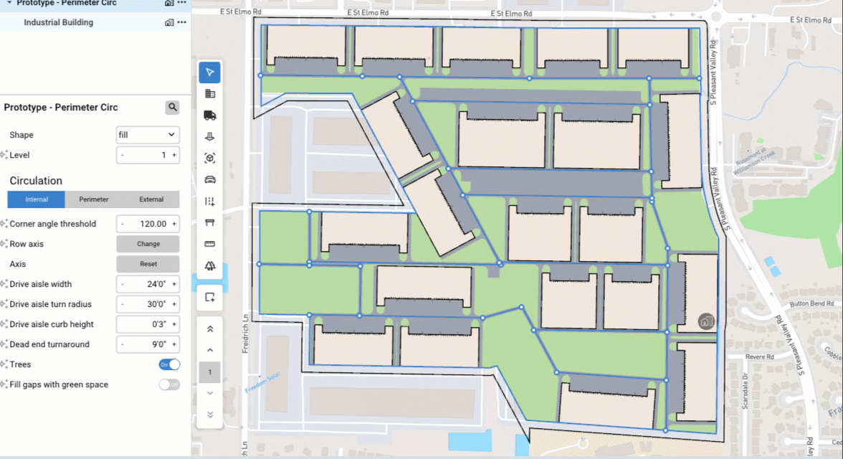Click the add area note tool

tap(209, 297)
